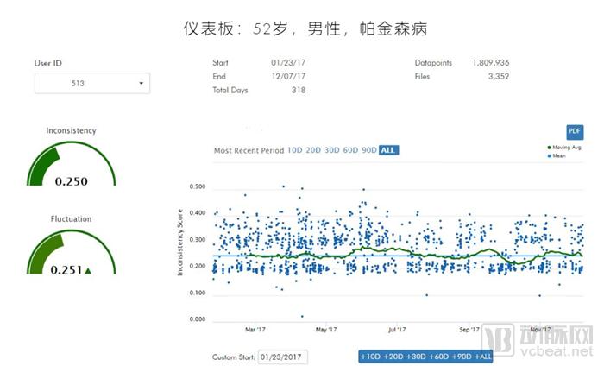Select the 60D recent period
Viewport: 604px width, 366px height.
350,150
